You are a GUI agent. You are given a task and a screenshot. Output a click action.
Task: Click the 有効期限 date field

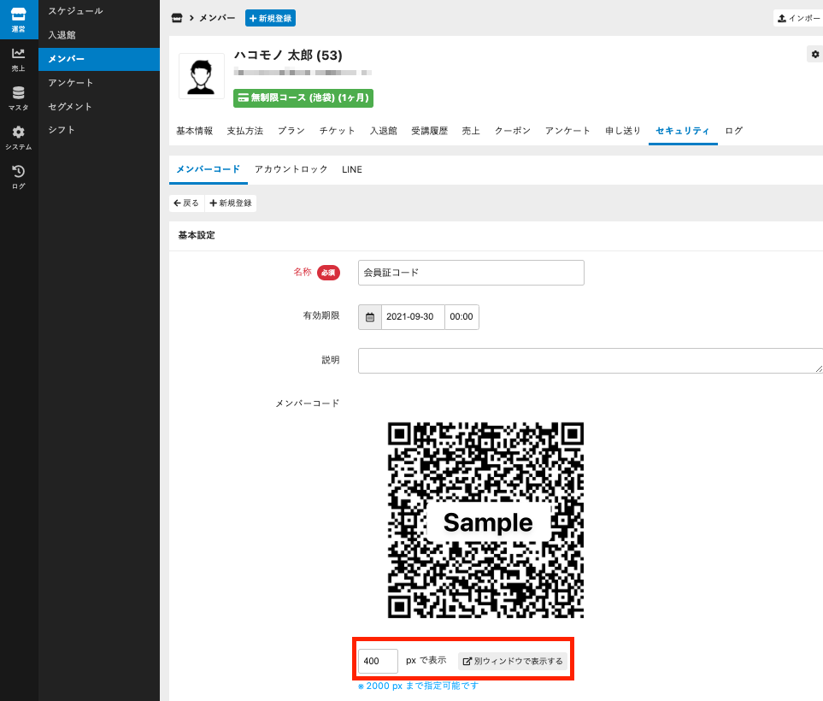pos(413,317)
